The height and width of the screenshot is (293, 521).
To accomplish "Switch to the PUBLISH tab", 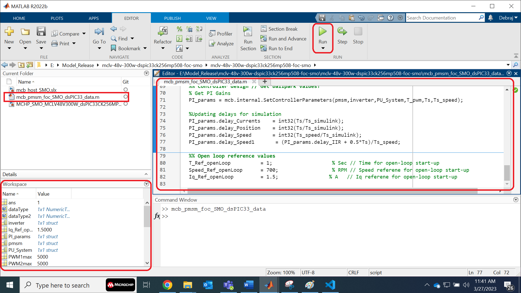I will 172,18.
